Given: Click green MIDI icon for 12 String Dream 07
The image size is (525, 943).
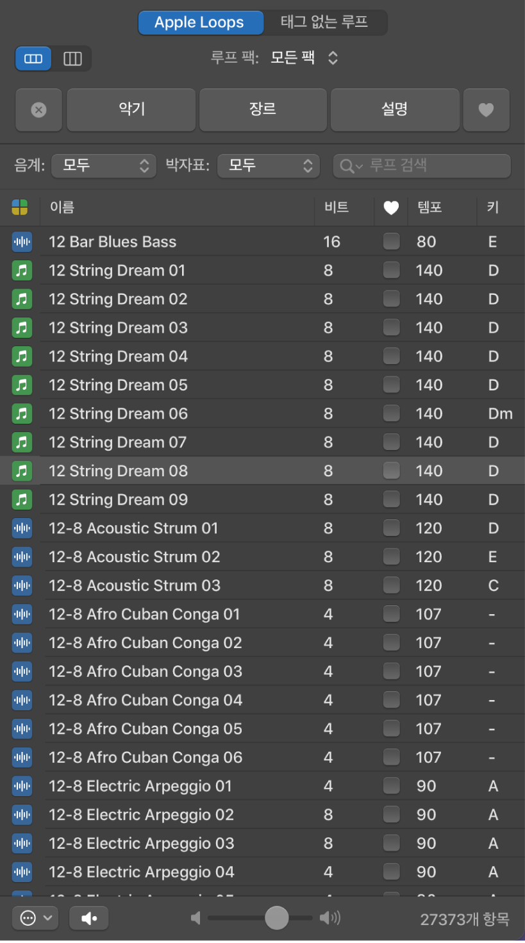Looking at the screenshot, I should coord(22,442).
